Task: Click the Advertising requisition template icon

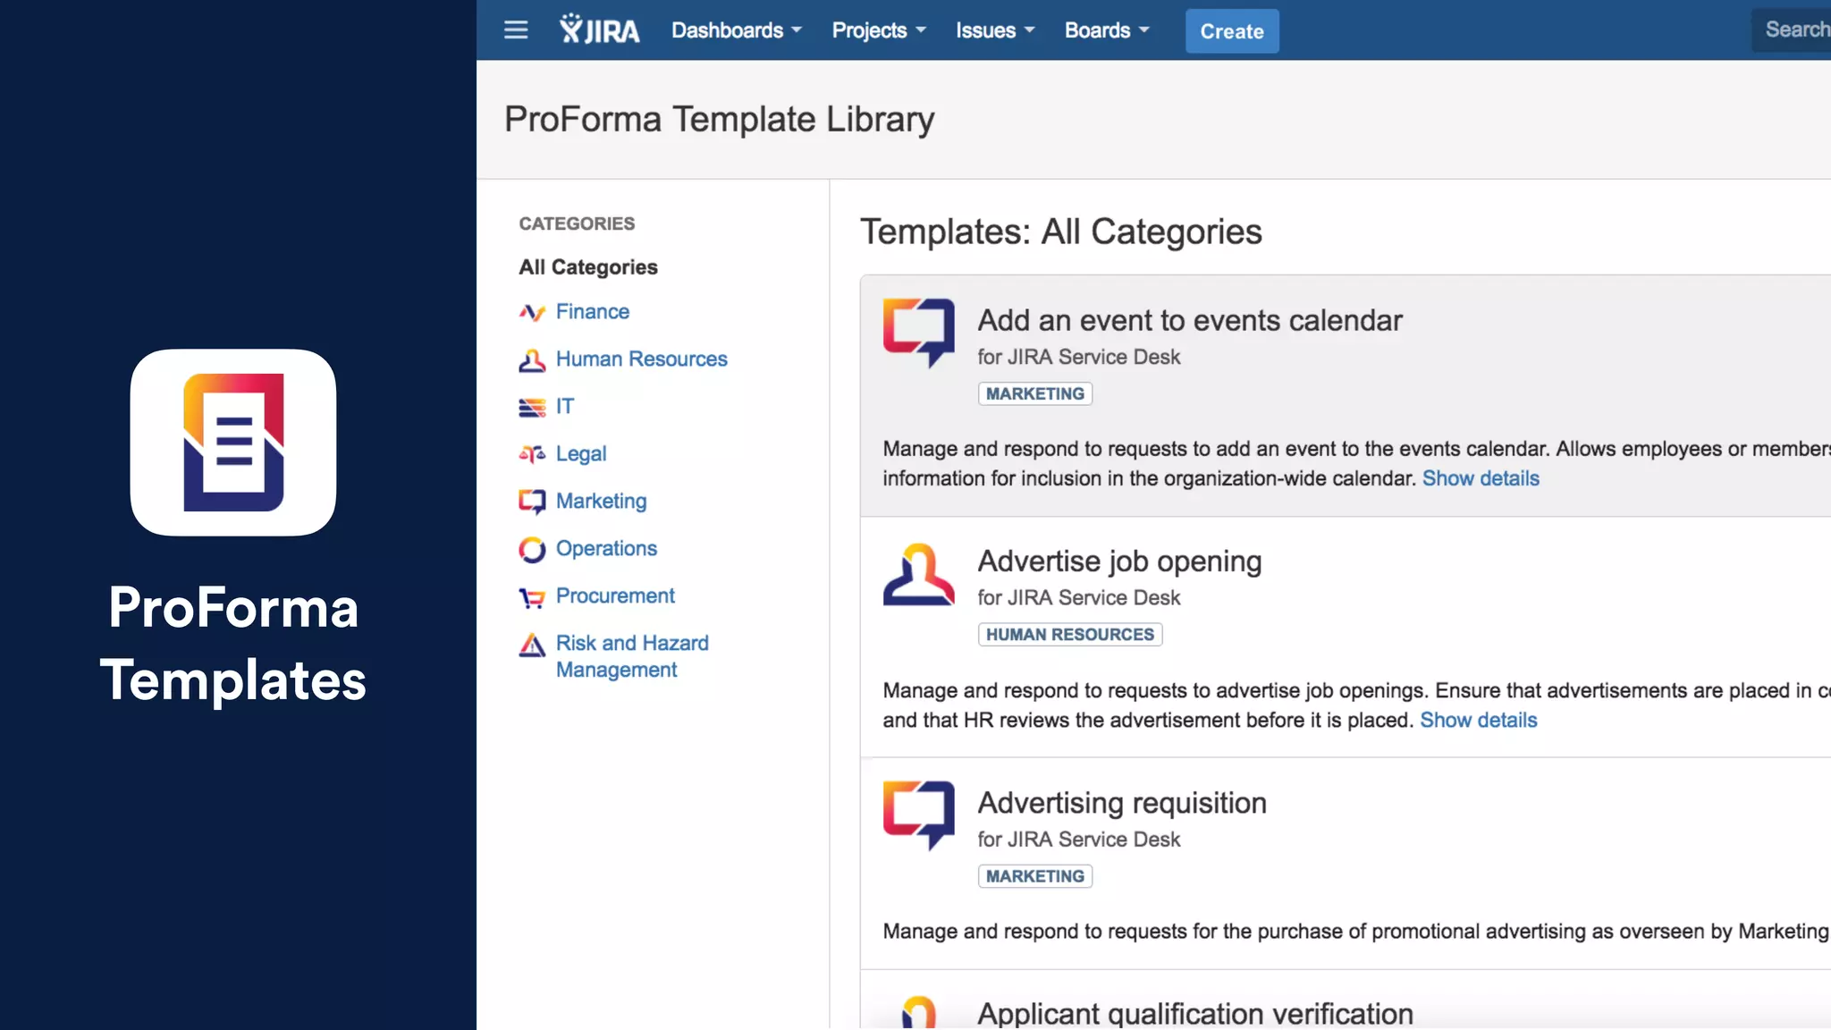Action: 918,815
